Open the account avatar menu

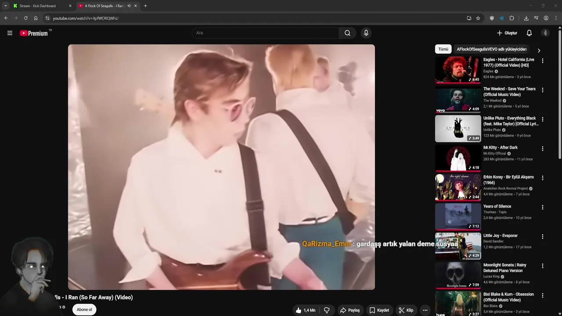545,33
